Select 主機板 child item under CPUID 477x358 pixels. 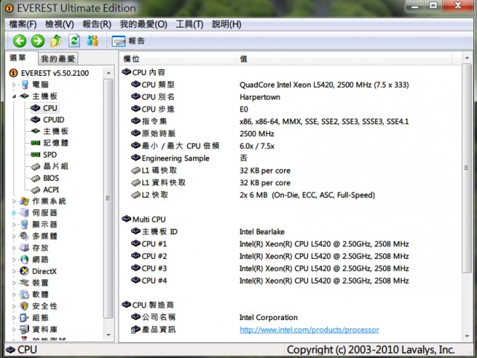(56, 131)
